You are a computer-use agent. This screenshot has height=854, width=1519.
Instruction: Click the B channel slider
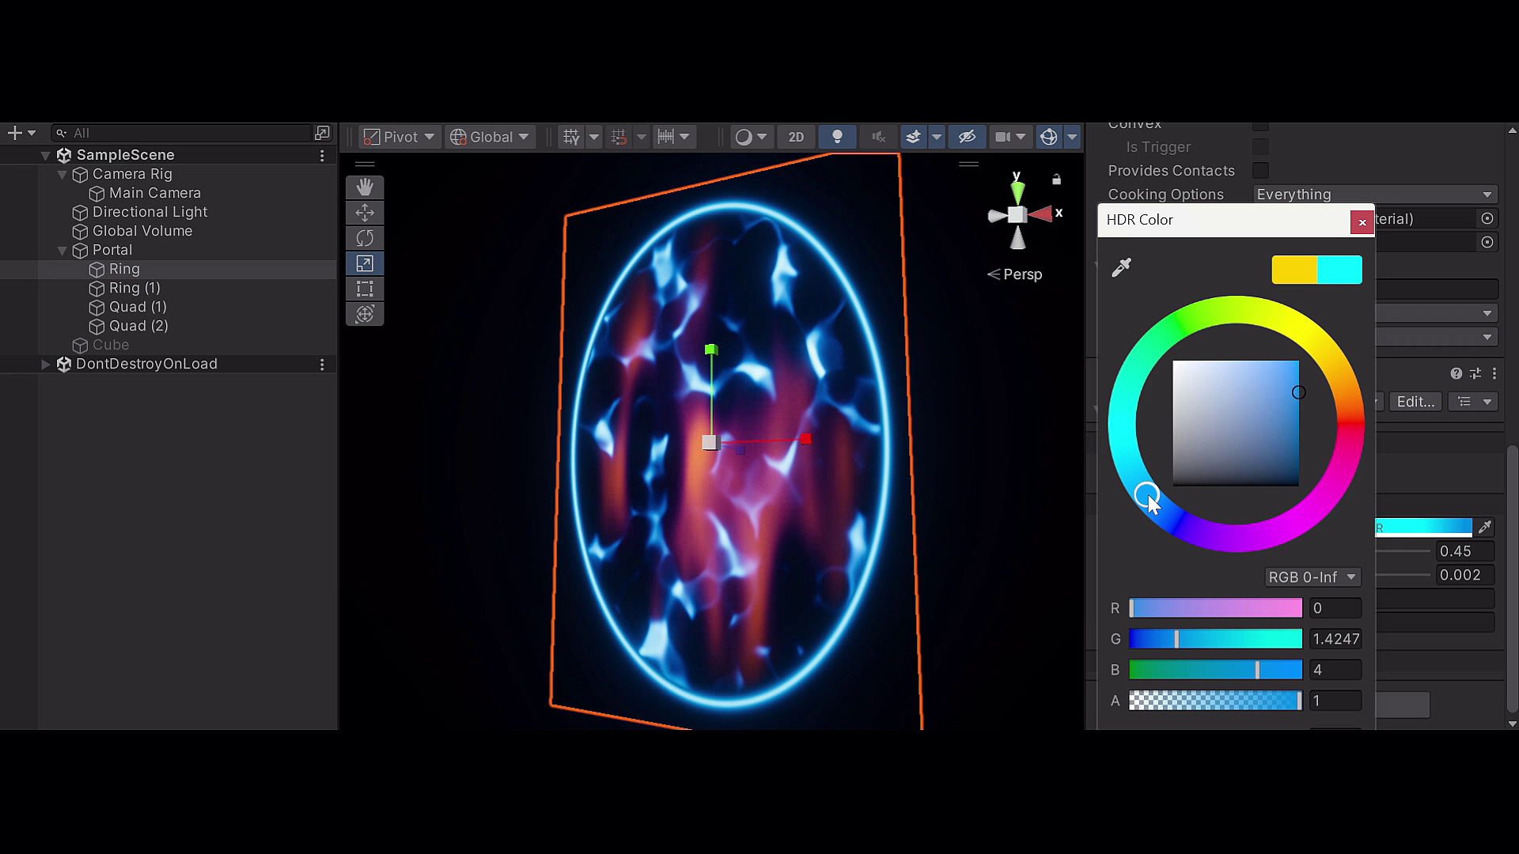pyautogui.click(x=1215, y=670)
